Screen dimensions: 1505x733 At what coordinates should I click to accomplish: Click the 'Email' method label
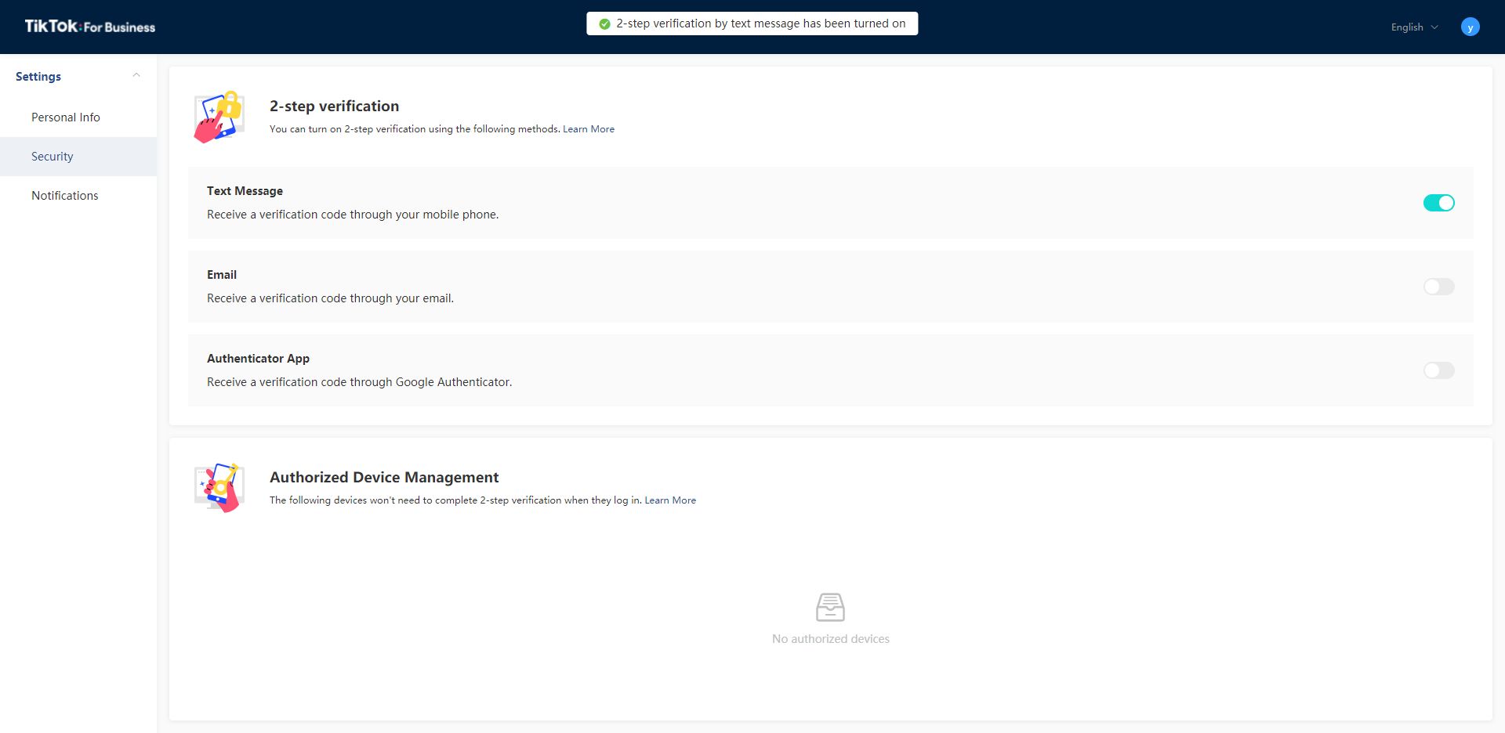pyautogui.click(x=222, y=275)
